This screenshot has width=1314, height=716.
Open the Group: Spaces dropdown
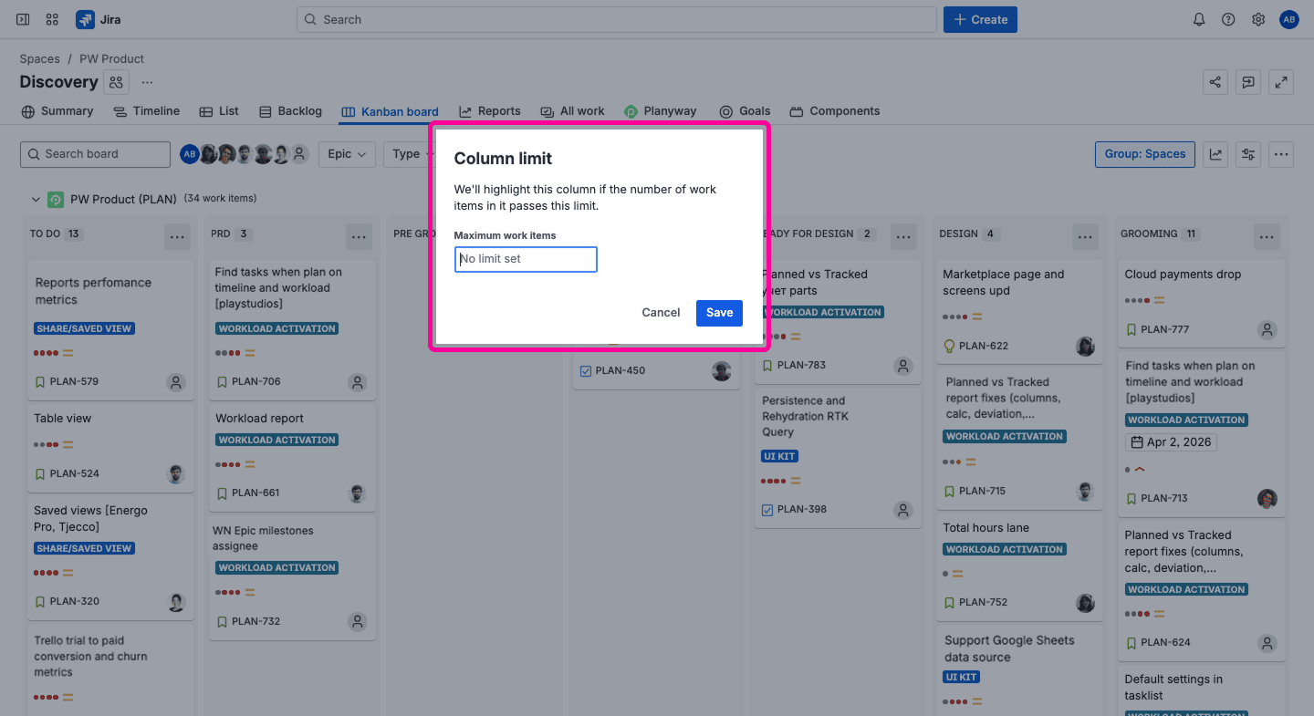(1144, 154)
